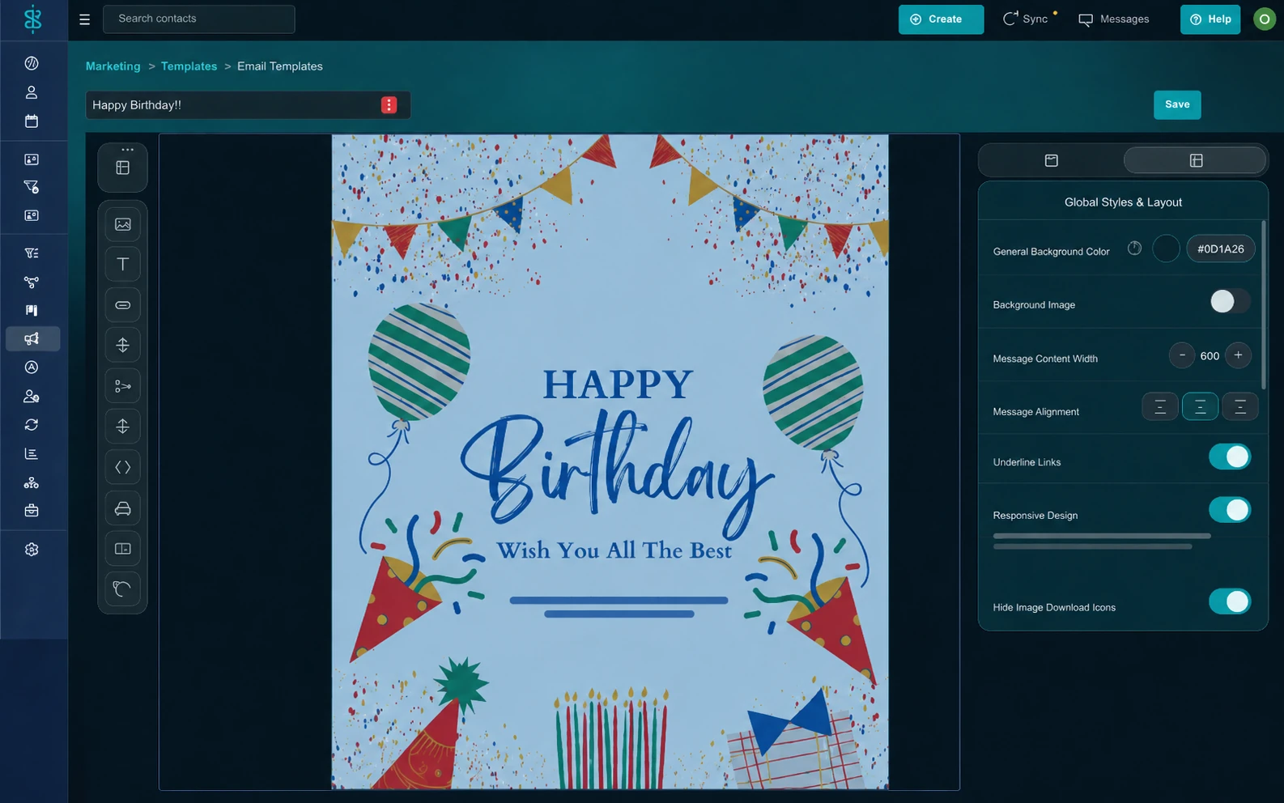
Task: Decrease Message Content Width with minus
Action: click(1182, 355)
